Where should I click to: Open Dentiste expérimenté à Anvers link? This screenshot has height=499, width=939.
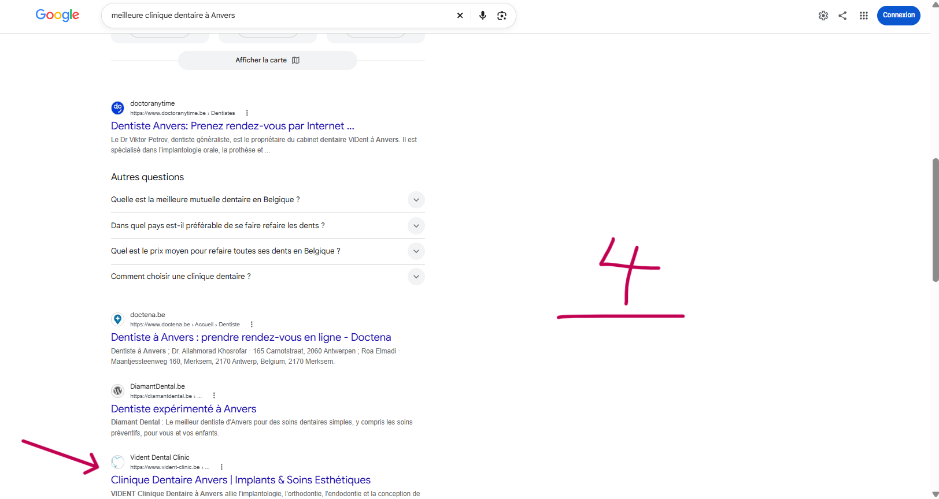(x=183, y=409)
